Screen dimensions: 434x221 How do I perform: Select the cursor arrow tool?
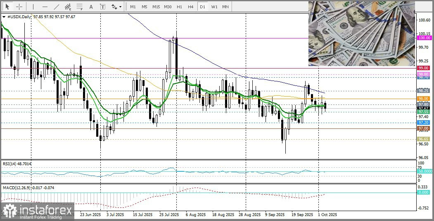tap(7, 7)
